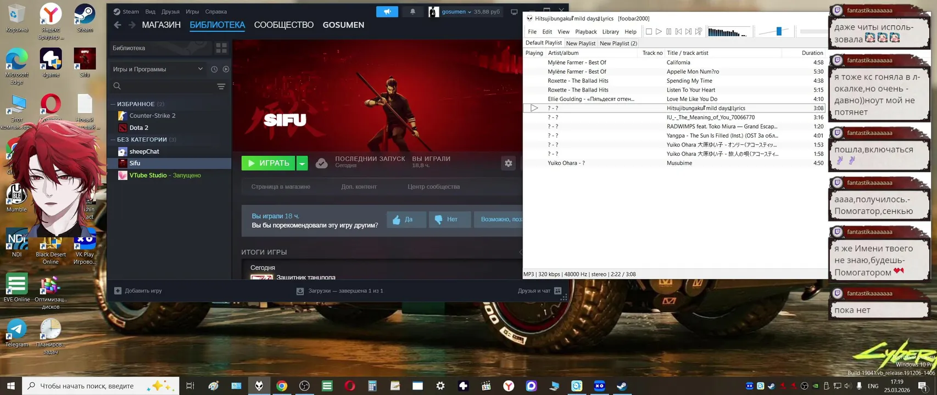Open launch options arrow beside ИГРАТЬ

(302, 163)
